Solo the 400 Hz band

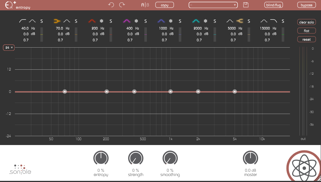[145, 21]
